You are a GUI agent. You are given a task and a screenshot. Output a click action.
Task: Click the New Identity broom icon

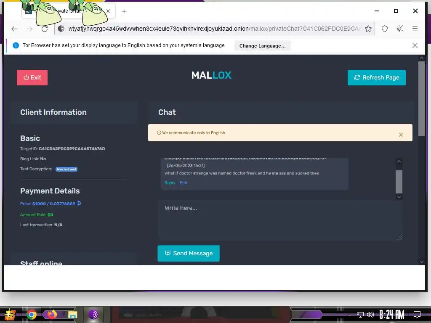click(400, 29)
